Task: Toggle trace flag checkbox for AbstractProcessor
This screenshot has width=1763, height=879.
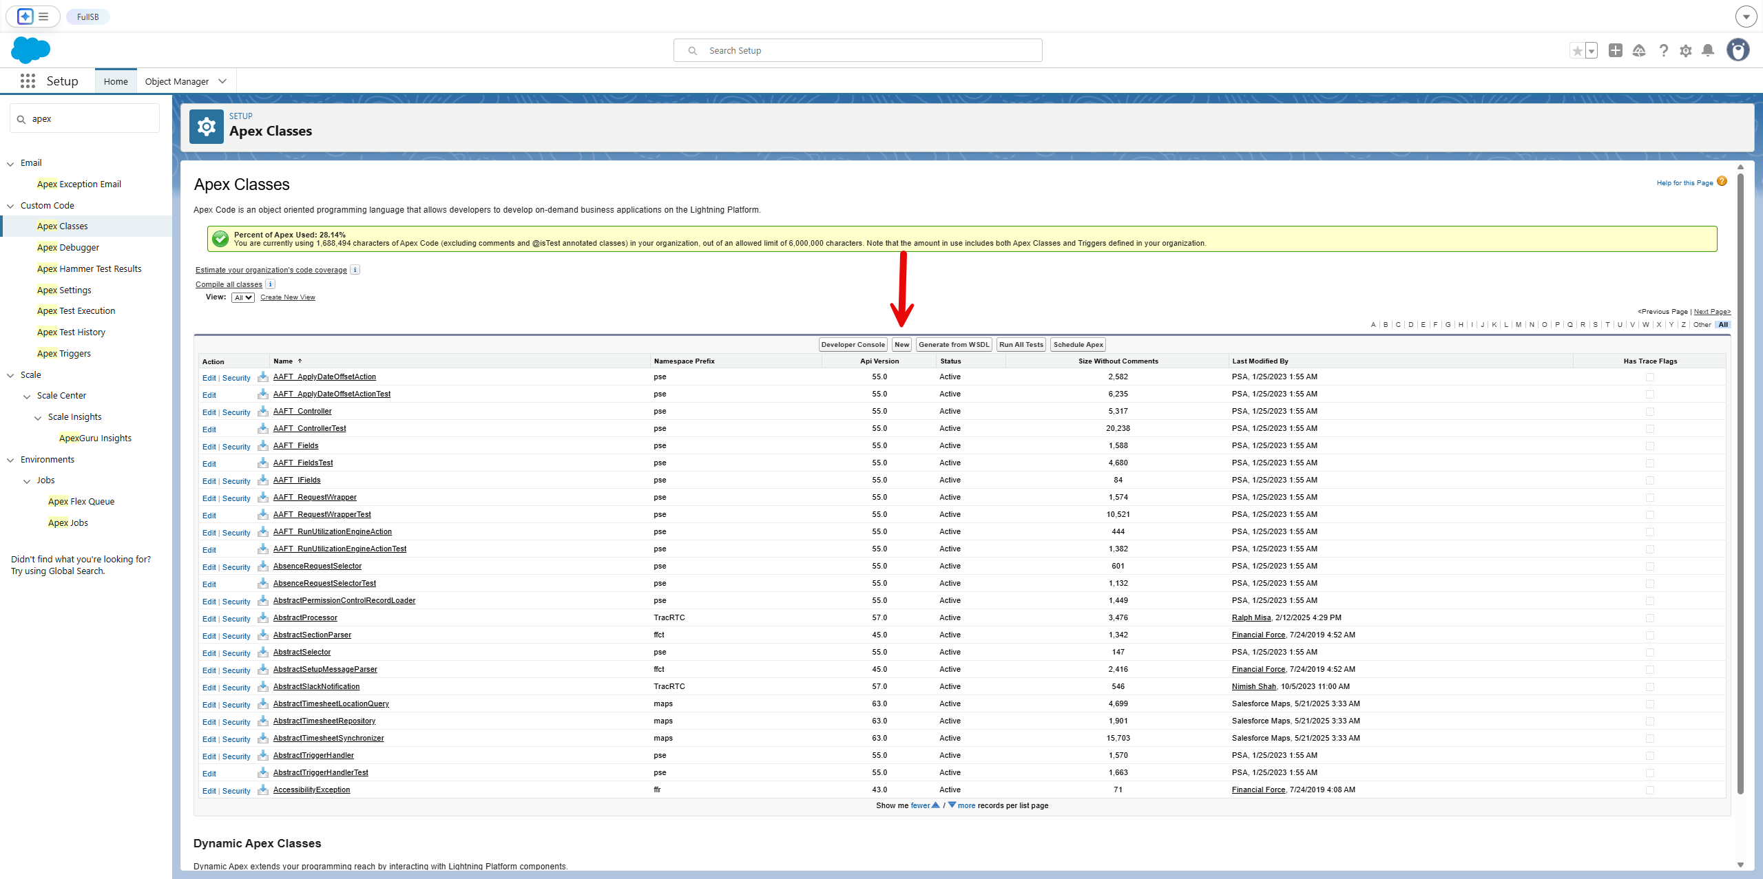Action: click(1650, 618)
